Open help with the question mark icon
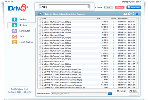The width and height of the screenshot is (148, 100). 137,14
